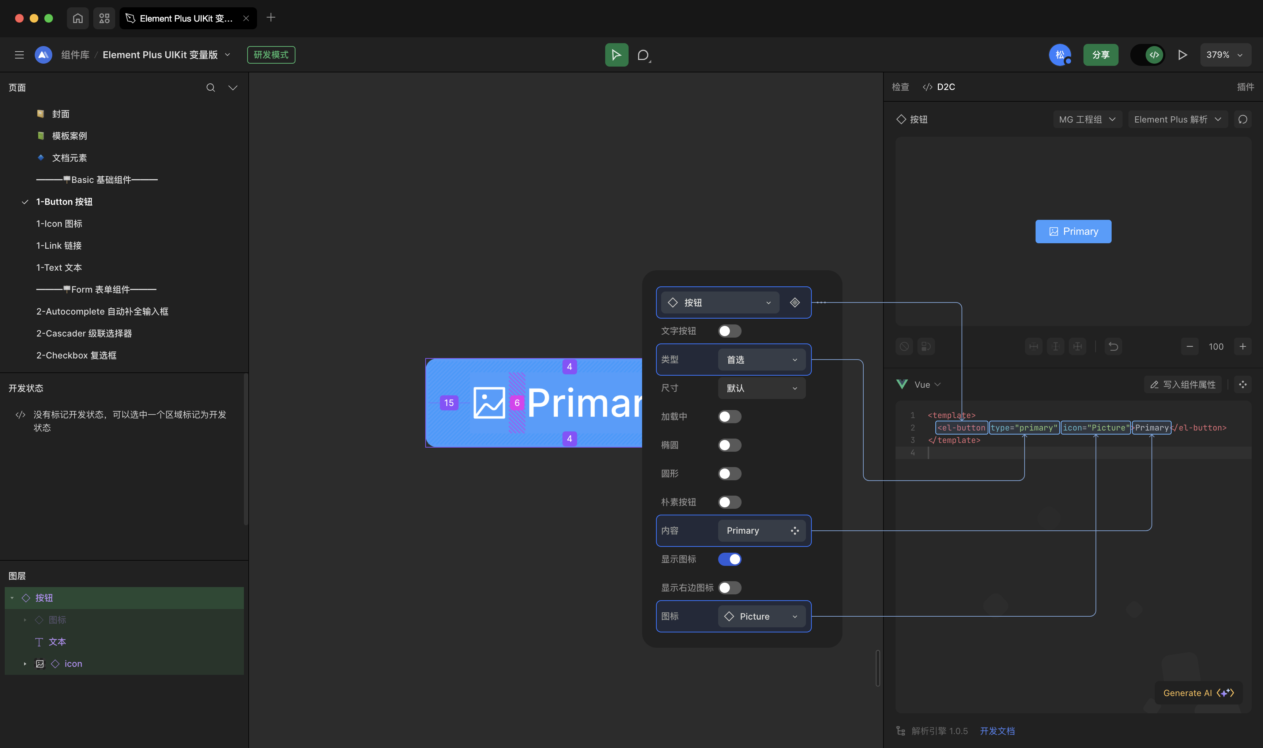Viewport: 1263px width, 748px height.
Task: Click the refresh icon beside Element Plus 解析
Action: (x=1243, y=120)
